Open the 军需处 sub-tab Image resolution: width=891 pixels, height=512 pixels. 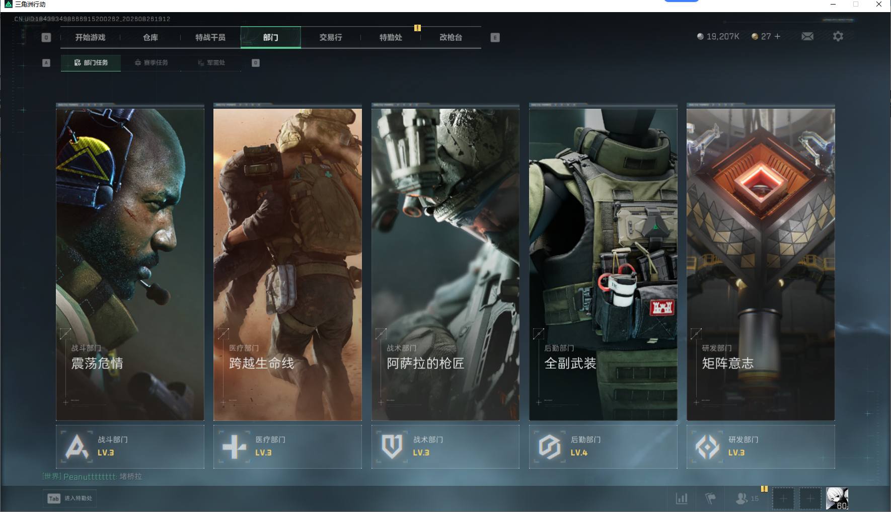211,62
